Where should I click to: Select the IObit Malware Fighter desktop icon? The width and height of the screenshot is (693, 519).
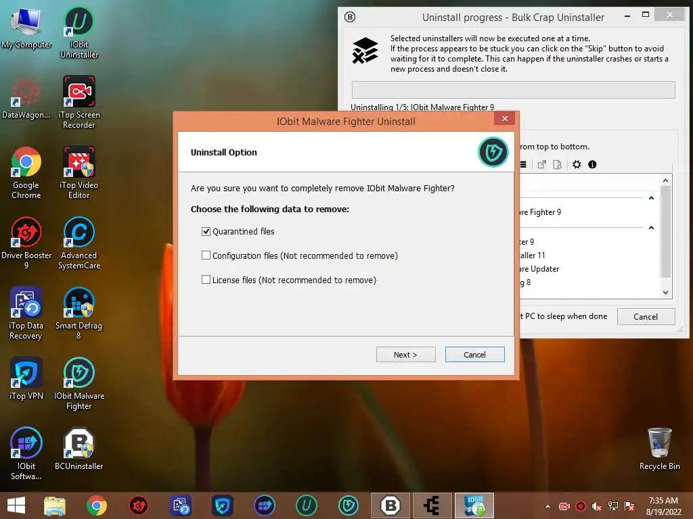79,384
